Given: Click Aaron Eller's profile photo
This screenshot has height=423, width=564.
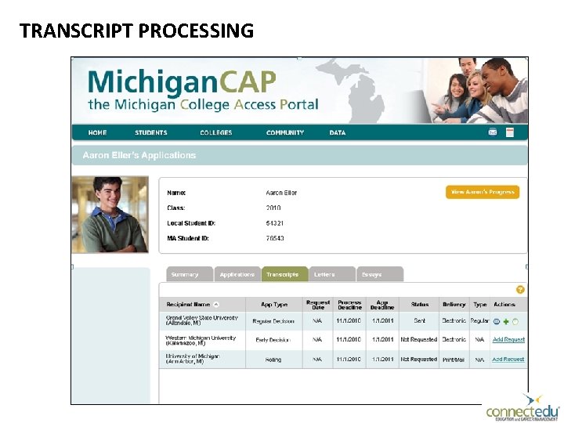Looking at the screenshot, I should click(x=110, y=215).
